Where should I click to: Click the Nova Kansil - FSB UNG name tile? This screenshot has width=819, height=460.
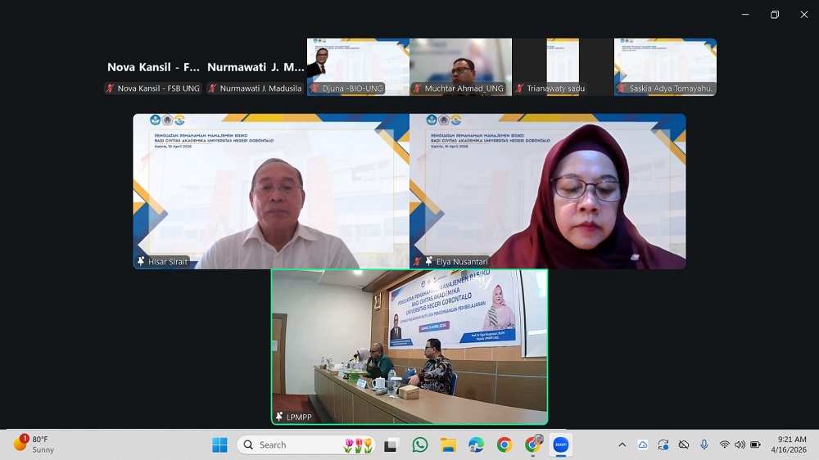pos(153,68)
